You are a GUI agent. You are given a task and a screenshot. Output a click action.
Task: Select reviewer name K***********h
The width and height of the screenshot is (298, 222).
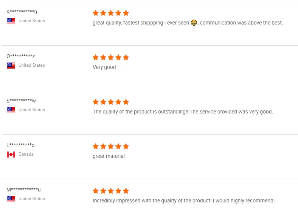tap(22, 12)
